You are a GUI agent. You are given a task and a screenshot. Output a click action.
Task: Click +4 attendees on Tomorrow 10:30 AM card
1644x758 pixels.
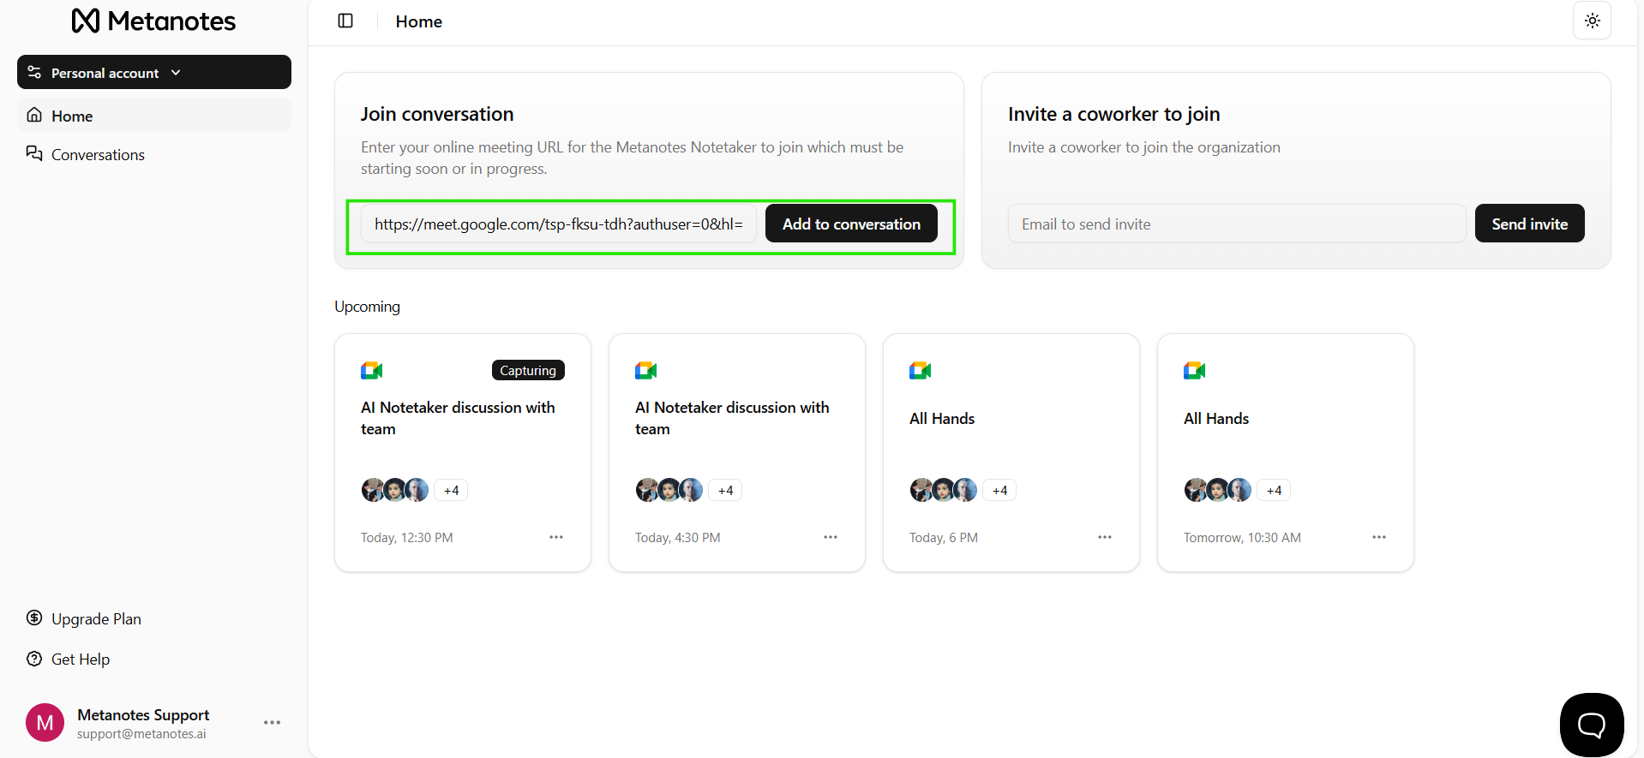tap(1274, 490)
